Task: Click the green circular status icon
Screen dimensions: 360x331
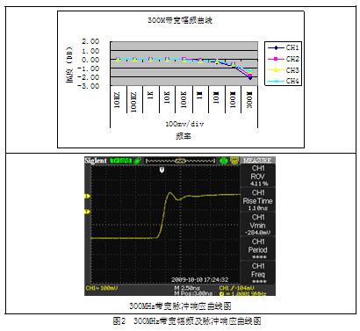Action: pyautogui.click(x=224, y=161)
